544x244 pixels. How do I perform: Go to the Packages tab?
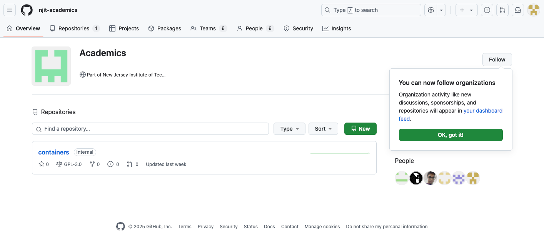tap(165, 28)
